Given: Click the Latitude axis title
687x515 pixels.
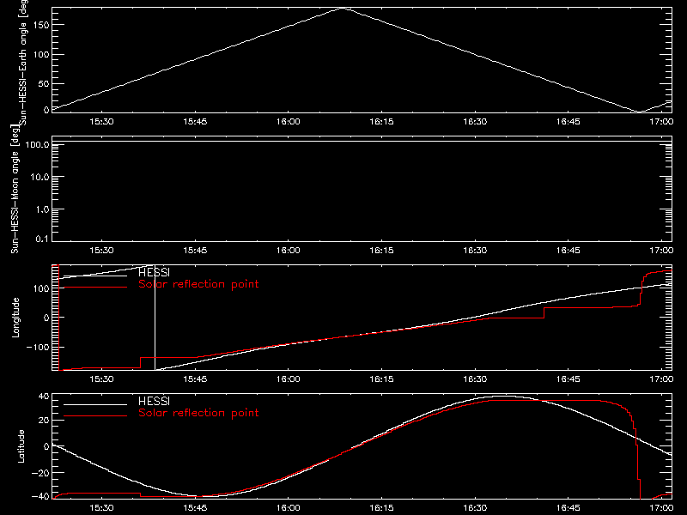Looking at the screenshot, I should click(x=21, y=446).
